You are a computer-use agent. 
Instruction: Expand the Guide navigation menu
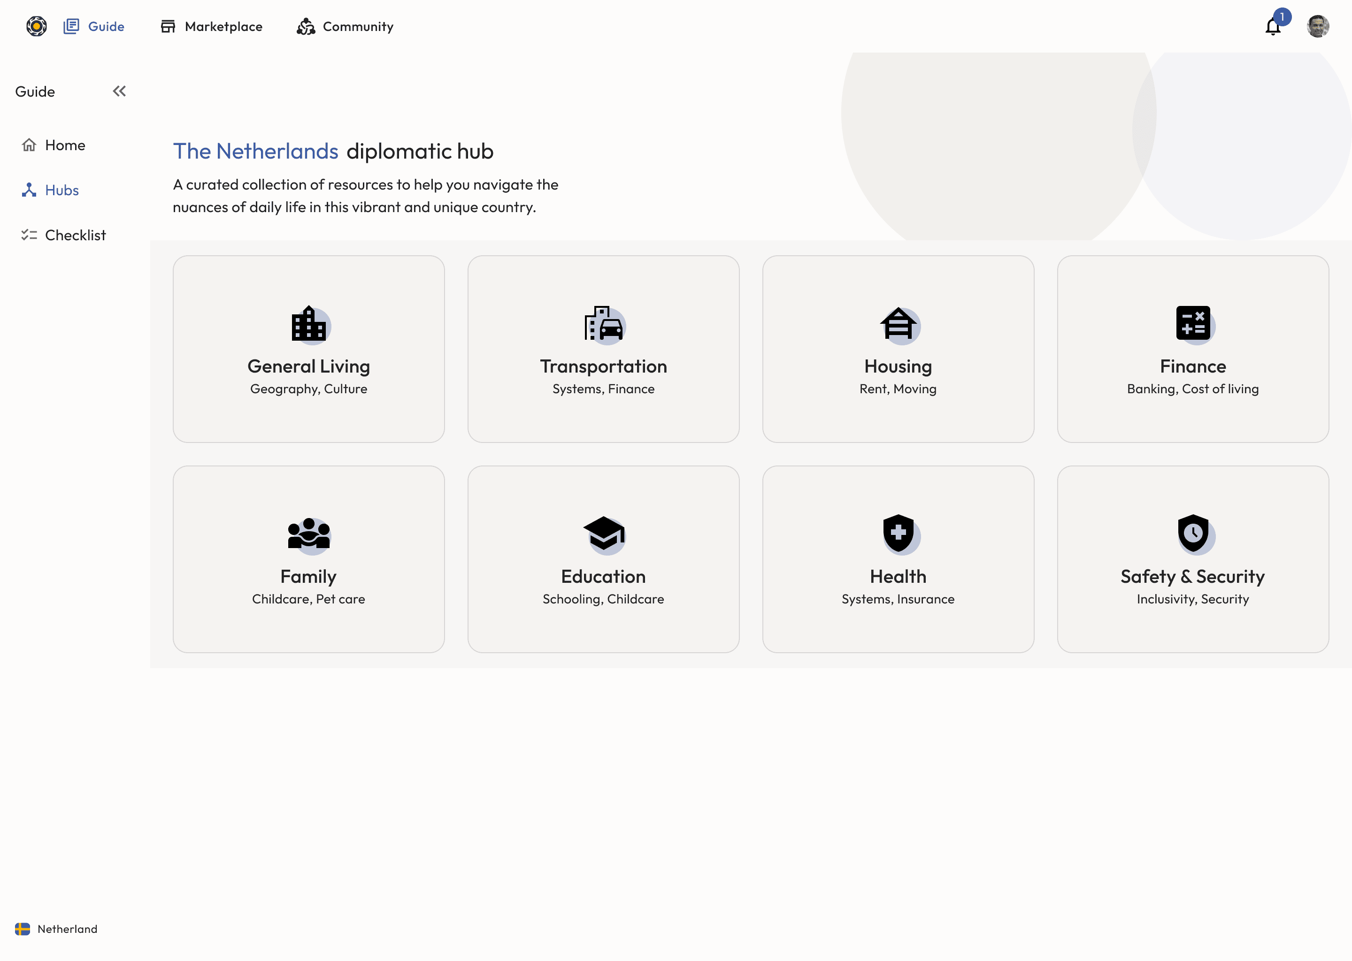(x=120, y=92)
